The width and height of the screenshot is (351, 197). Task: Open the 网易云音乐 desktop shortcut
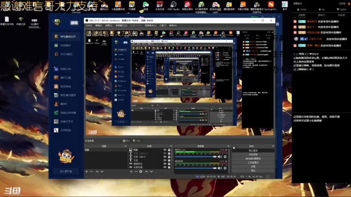187,6
